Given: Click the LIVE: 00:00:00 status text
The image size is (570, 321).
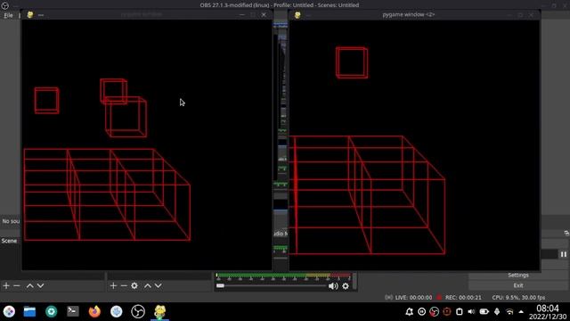Looking at the screenshot, I should coord(413,297).
